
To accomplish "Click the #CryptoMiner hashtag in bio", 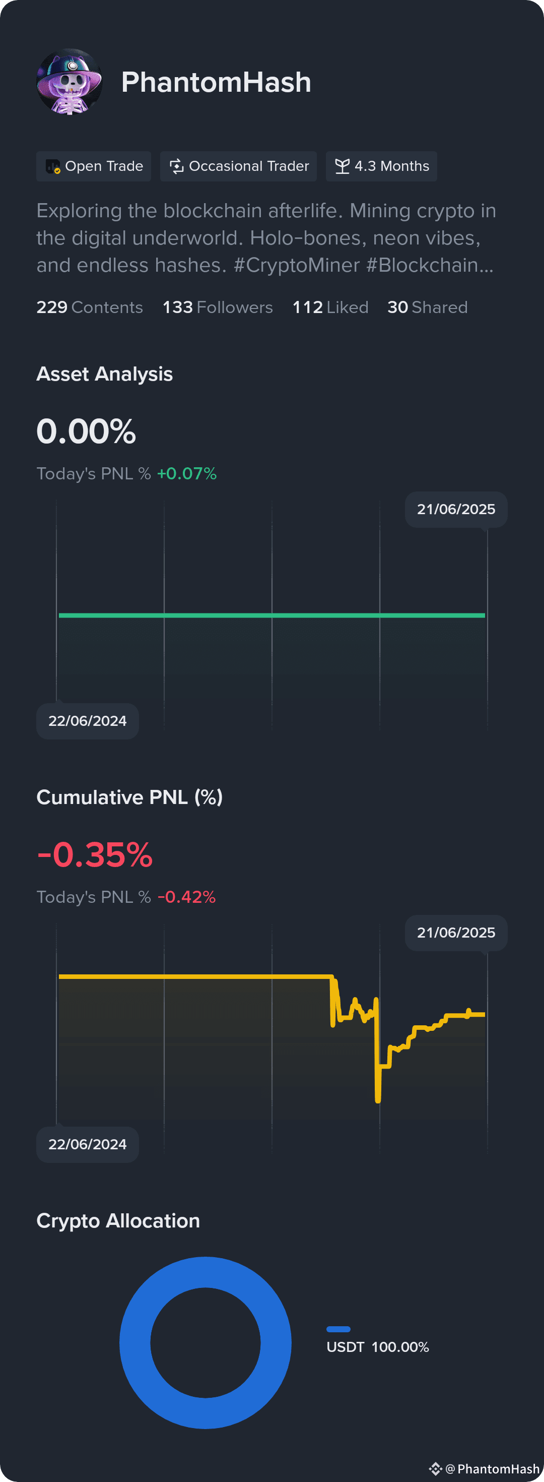I will [x=297, y=265].
